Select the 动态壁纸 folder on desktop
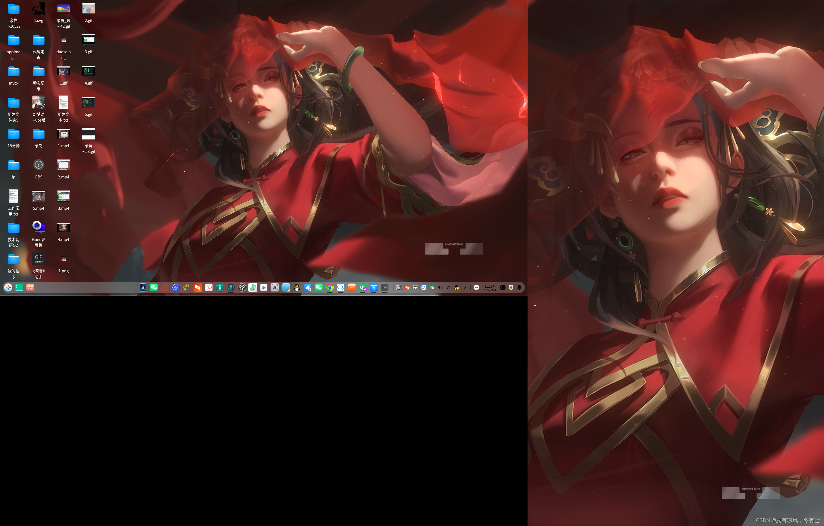Viewport: 824px width, 526px height. [38, 72]
